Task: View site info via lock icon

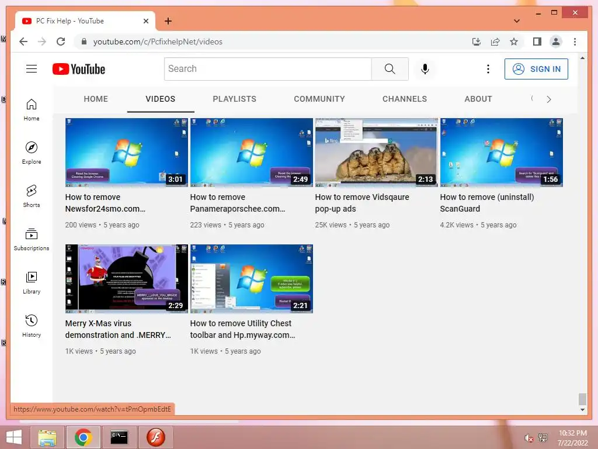Action: pos(84,42)
